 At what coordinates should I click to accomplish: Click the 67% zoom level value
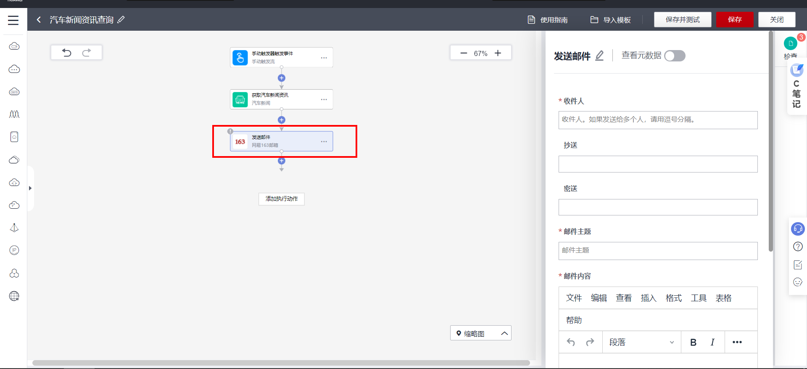(481, 53)
